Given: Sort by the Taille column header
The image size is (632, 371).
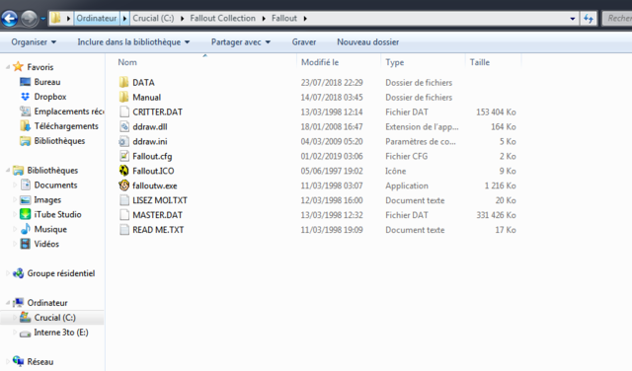Looking at the screenshot, I should 480,62.
